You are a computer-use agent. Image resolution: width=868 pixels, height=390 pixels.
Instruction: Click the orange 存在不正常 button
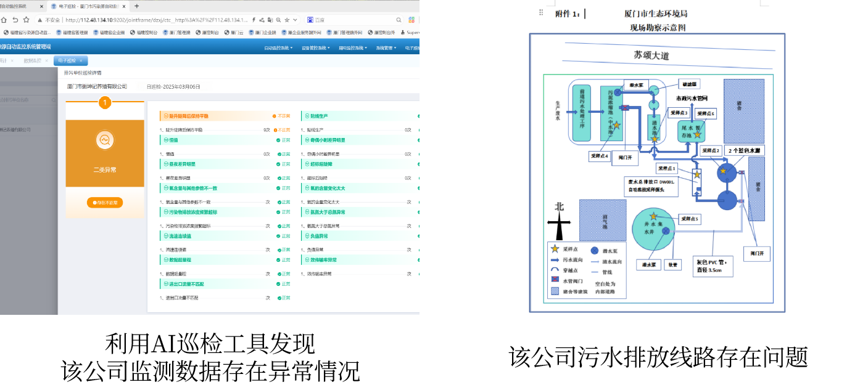point(105,203)
